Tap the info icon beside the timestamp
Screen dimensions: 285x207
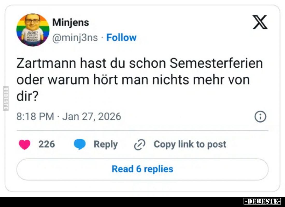point(260,116)
